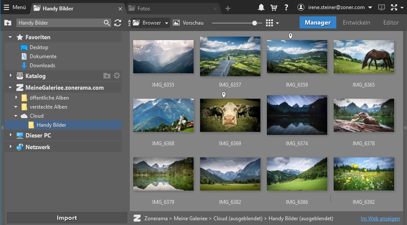This screenshot has width=407, height=225.
Task: Open Katalog settings gear icon
Action: click(117, 76)
